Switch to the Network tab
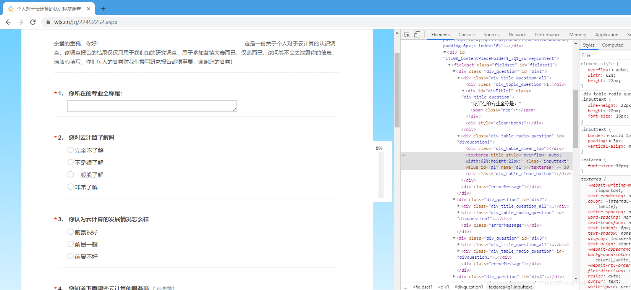This screenshot has height=290, width=631. pyautogui.click(x=517, y=34)
